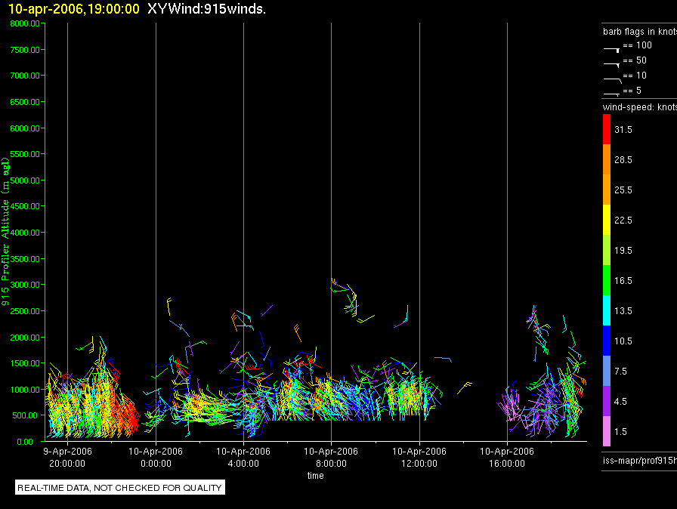Screen dimensions: 677x509
Task: Click the yellow-green 19.5 knots swatch
Action: coord(607,250)
